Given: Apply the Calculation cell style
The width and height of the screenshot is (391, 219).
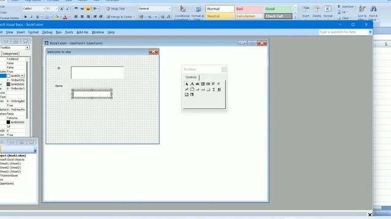Looking at the screenshot, I should pos(249,16).
